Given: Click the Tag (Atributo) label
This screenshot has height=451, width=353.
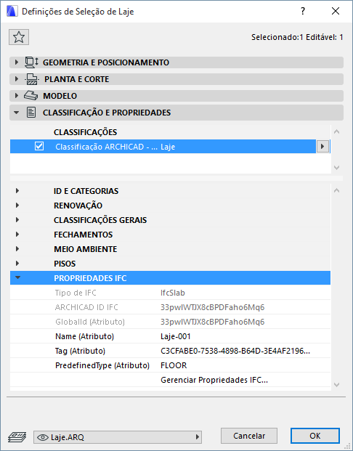Looking at the screenshot, I should click(x=80, y=351).
